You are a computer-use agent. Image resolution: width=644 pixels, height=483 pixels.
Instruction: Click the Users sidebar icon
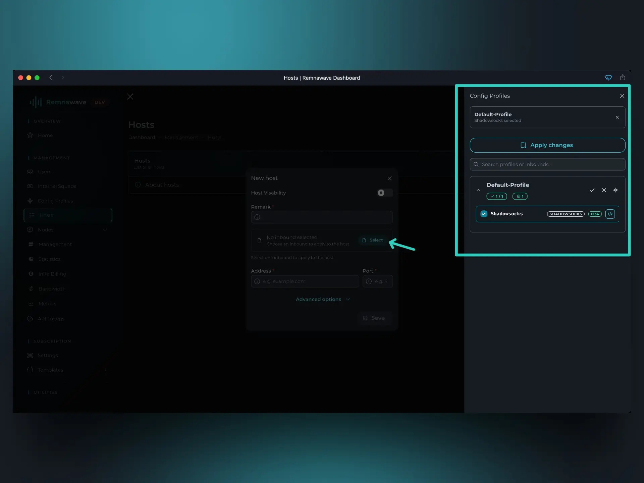pyautogui.click(x=31, y=172)
